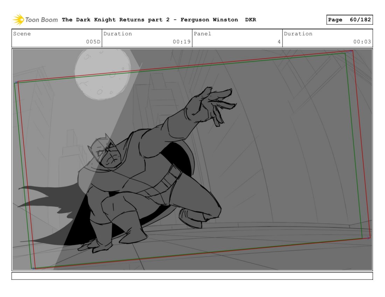Select the panel number '4'
Viewport: 385px width, 297px height.
point(279,42)
